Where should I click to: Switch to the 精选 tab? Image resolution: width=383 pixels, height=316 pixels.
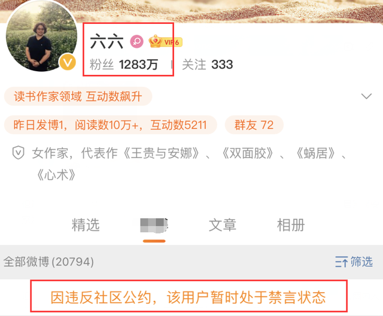(x=86, y=225)
